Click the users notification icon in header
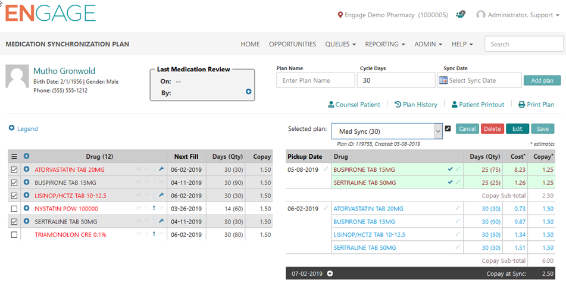 click(461, 15)
